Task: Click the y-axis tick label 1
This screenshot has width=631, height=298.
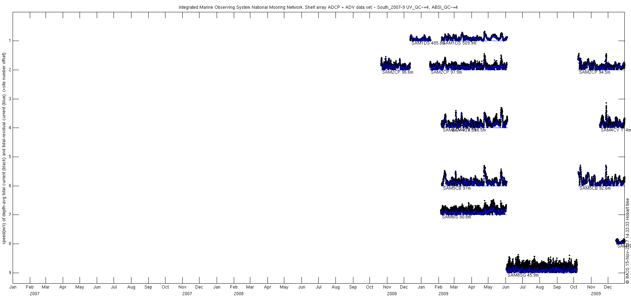Action: 10,41
